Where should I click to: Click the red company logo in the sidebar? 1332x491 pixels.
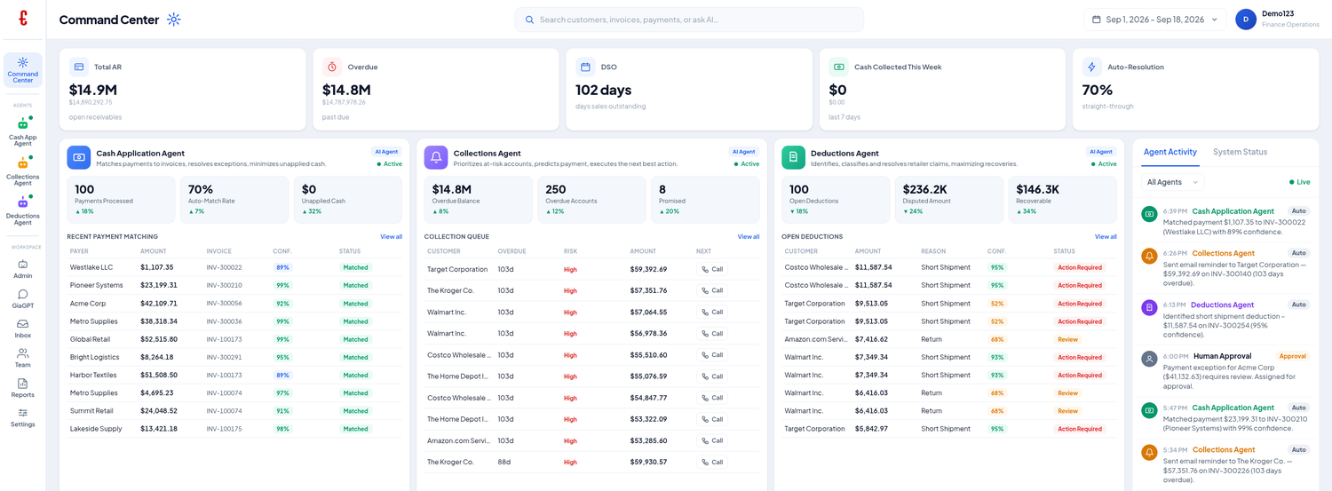coord(23,19)
